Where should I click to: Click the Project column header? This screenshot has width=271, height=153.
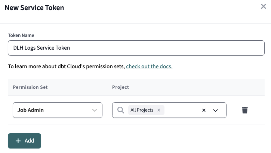pos(120,87)
